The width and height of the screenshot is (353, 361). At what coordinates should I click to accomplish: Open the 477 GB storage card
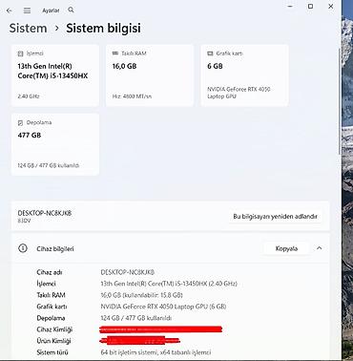point(55,144)
